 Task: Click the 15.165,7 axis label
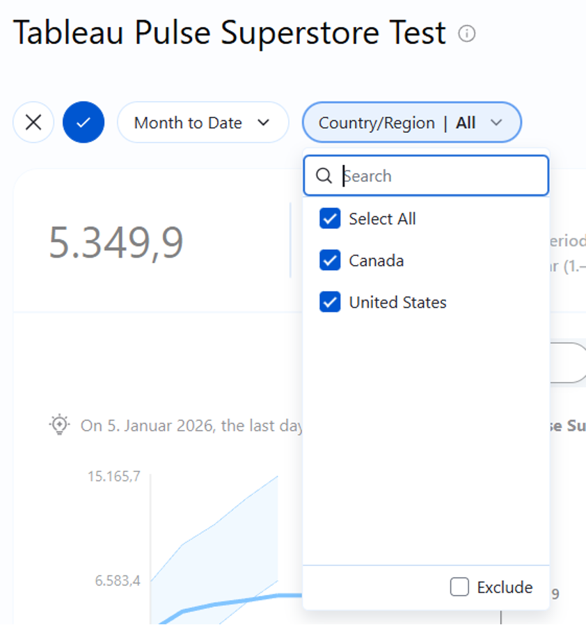click(114, 477)
